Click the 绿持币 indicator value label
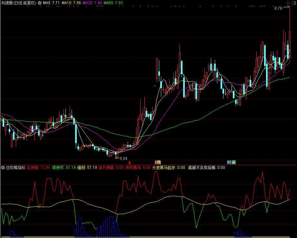Image resolution: width=297 pixels, height=238 pixels. (x=64, y=168)
